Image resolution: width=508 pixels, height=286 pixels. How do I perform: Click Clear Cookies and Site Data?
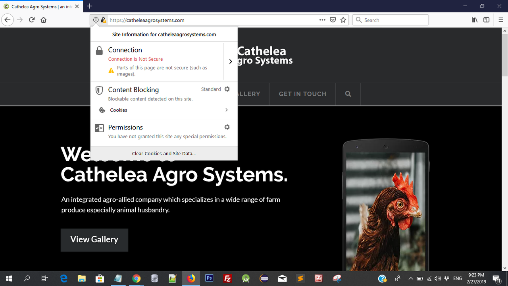tap(164, 153)
